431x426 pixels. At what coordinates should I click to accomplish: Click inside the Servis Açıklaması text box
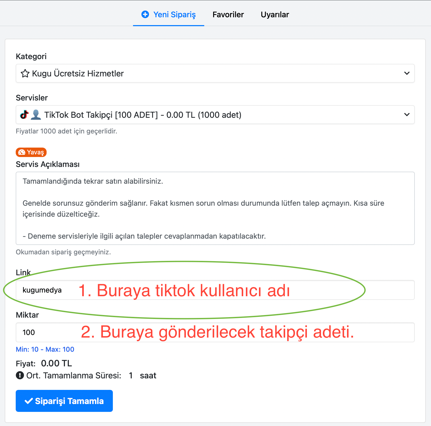[215, 208]
